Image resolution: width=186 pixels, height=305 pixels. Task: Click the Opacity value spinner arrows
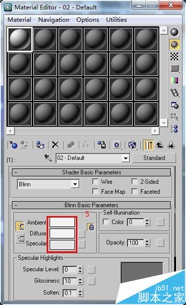147,243
